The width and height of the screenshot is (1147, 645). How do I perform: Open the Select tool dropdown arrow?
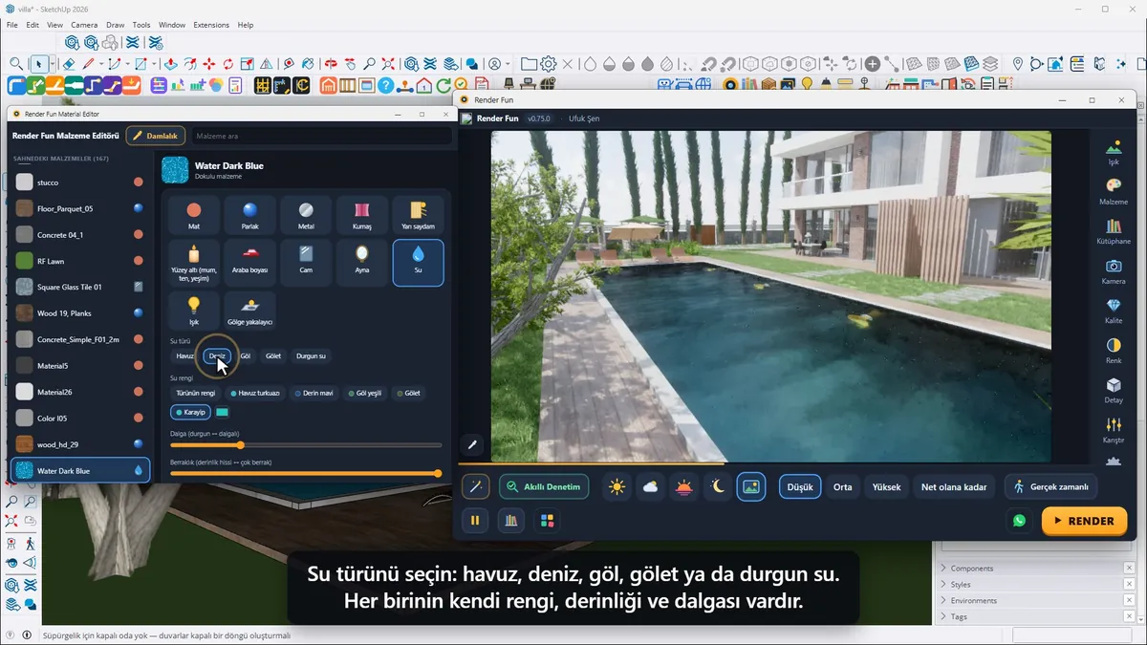click(x=53, y=64)
